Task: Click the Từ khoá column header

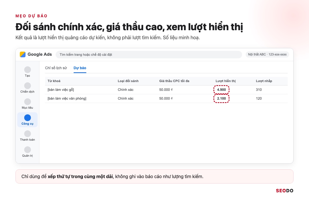Action: pos(54,81)
